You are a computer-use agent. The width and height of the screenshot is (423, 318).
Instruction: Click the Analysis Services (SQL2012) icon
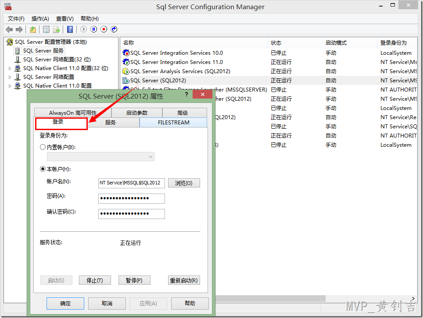click(125, 71)
